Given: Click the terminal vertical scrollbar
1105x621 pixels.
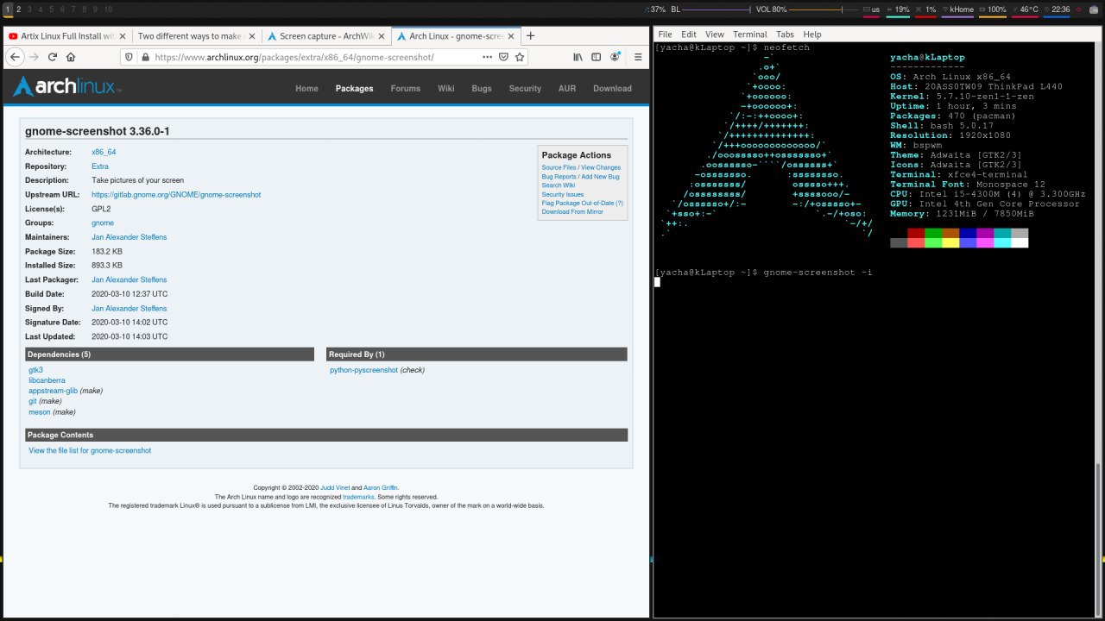Looking at the screenshot, I should click(1098, 538).
